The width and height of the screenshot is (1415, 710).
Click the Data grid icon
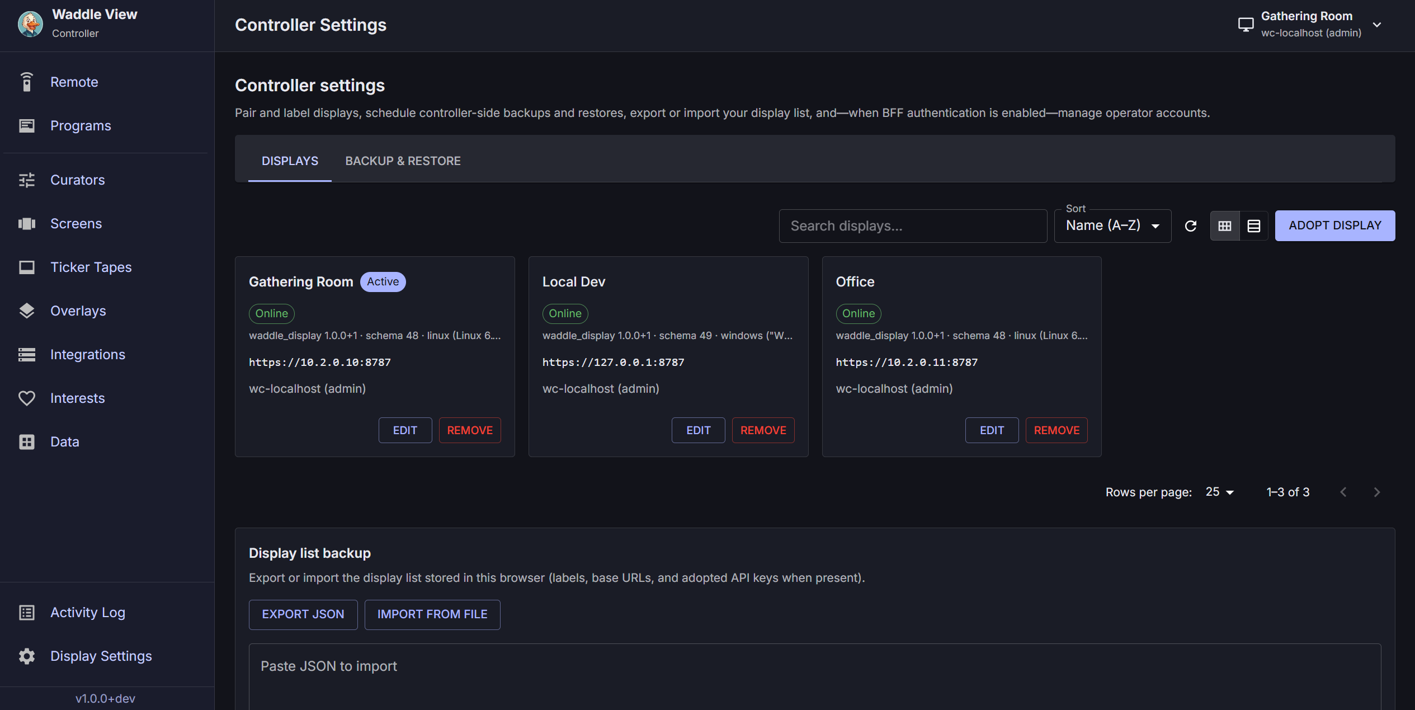pos(27,441)
